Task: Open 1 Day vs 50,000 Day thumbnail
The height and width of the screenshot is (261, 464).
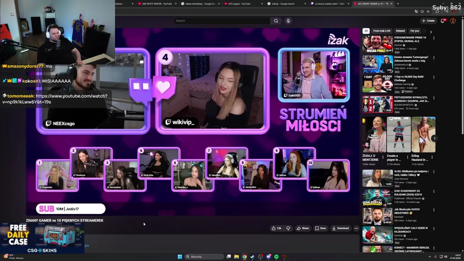Action: [x=377, y=83]
